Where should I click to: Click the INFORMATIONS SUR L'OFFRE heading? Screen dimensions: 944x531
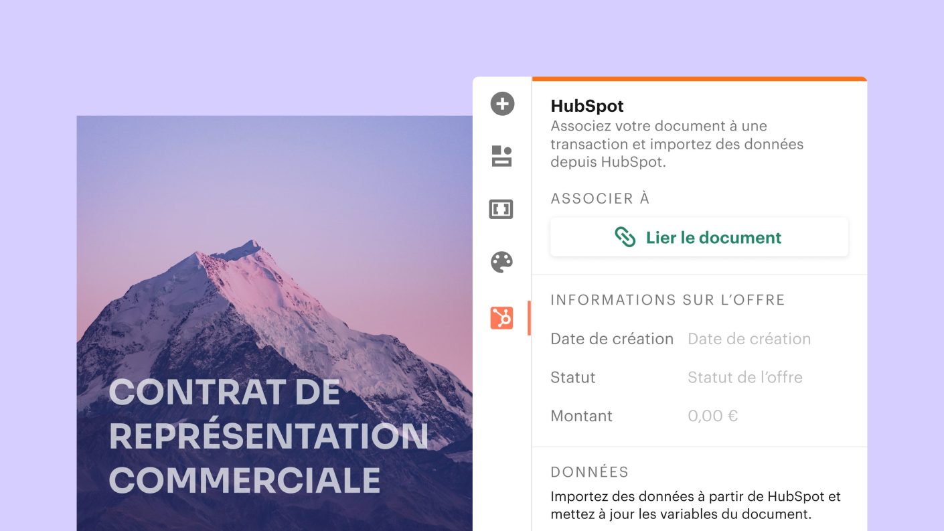tap(667, 300)
